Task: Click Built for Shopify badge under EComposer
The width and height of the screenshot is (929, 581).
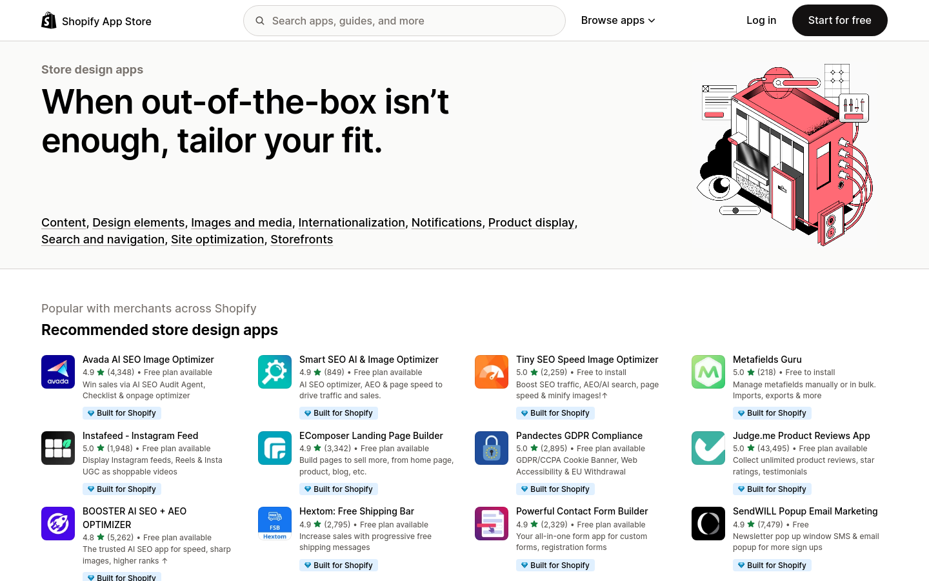Action: 339,489
